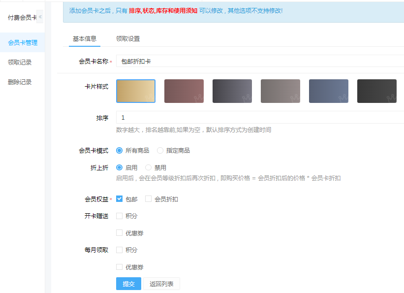Select 指定商品 radio button
Image resolution: width=404 pixels, height=293 pixels.
pos(160,150)
